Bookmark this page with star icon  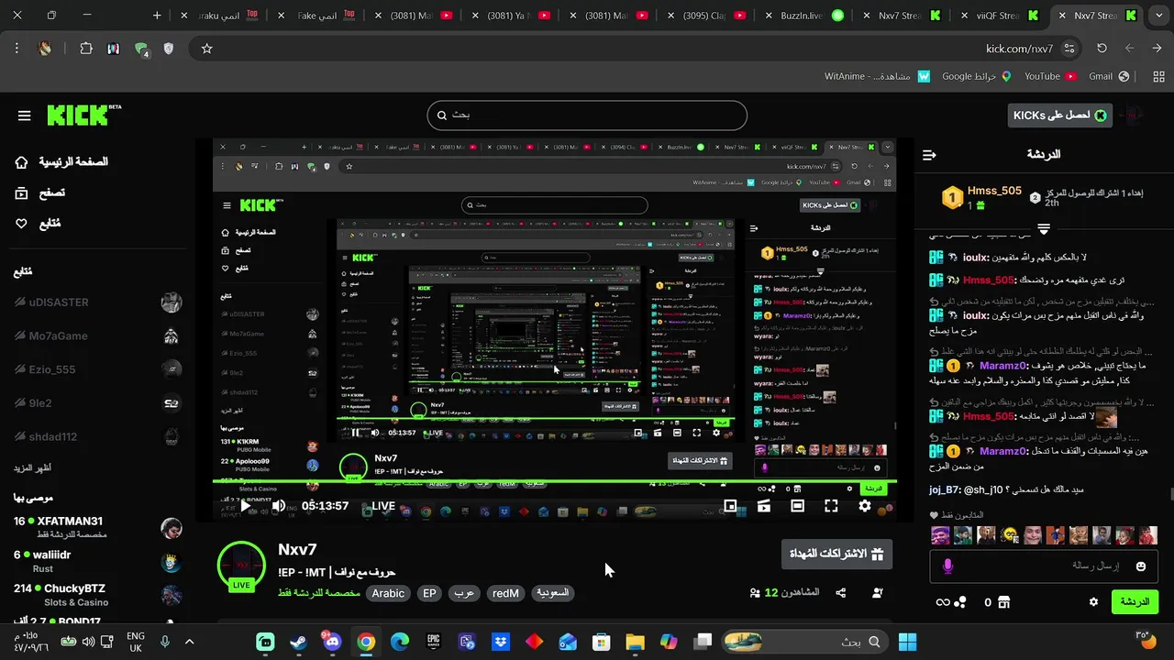206,49
